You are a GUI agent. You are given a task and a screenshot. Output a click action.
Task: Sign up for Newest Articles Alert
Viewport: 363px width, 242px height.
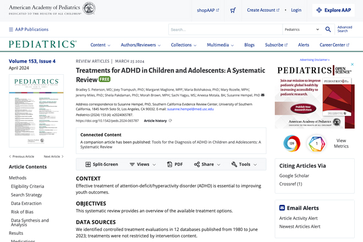[x=300, y=227]
